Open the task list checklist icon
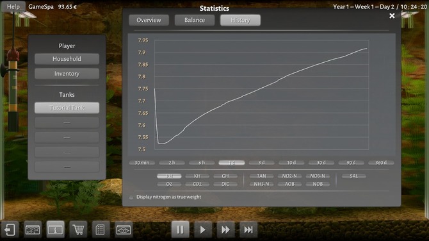This screenshot has height=241, width=429. pos(101,229)
